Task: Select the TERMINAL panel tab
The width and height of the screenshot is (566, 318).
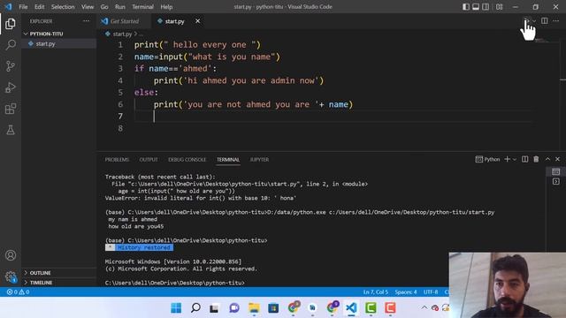Action: point(228,159)
